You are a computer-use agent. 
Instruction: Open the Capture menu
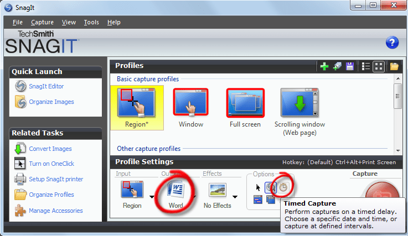point(42,22)
